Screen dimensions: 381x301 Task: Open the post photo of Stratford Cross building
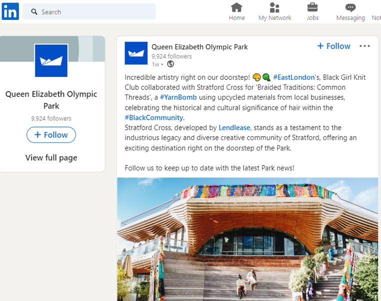point(247,239)
